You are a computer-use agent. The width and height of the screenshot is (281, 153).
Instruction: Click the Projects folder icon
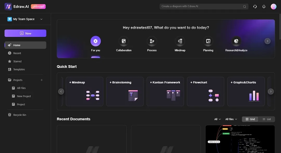pyautogui.click(x=10, y=80)
